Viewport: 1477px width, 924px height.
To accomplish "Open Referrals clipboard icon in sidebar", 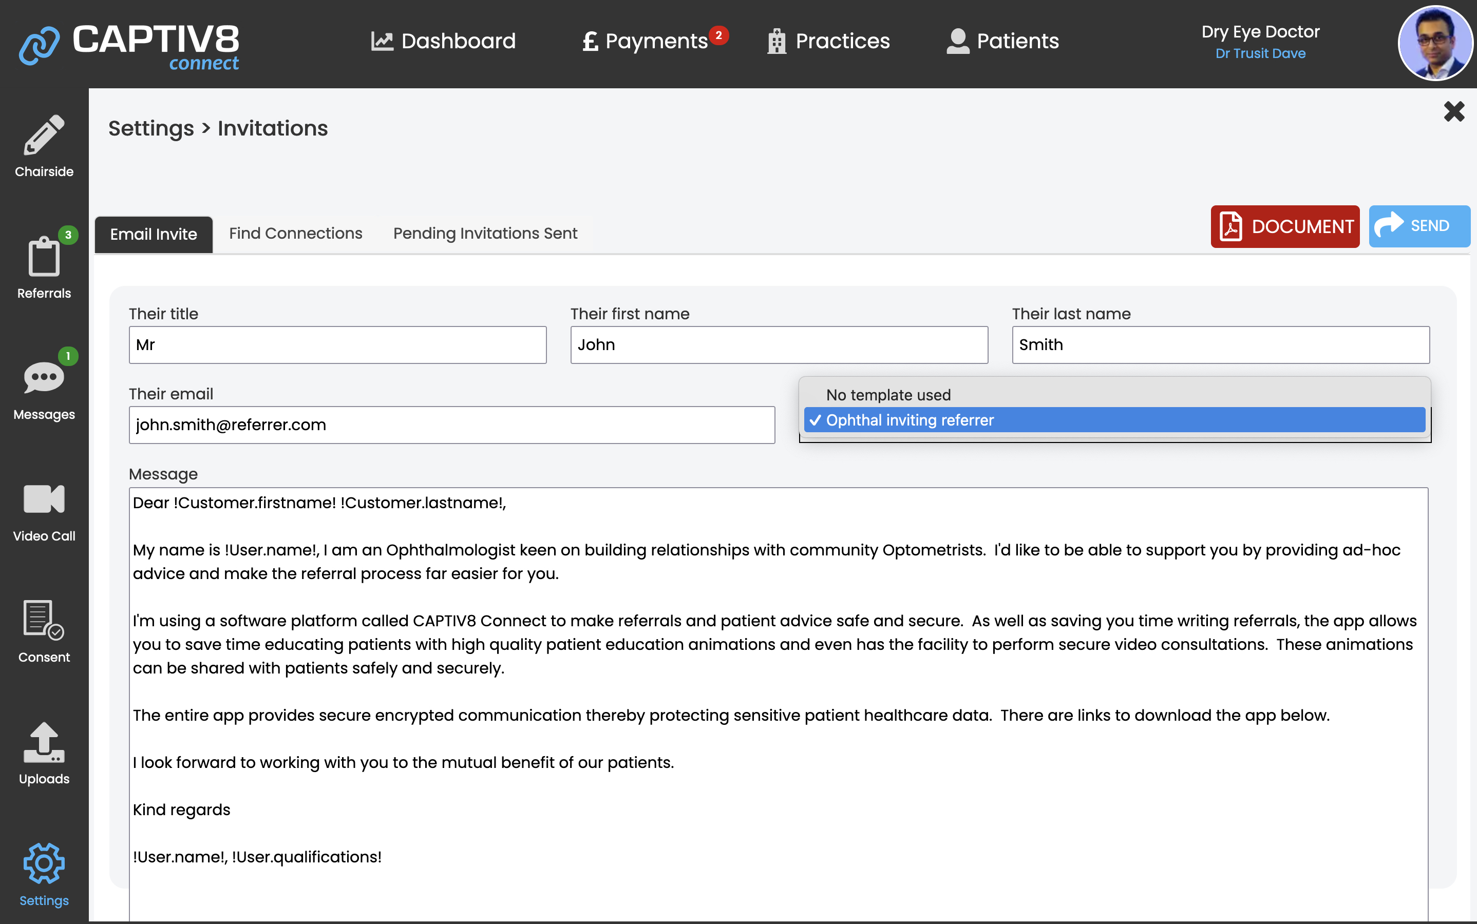I will click(x=44, y=257).
